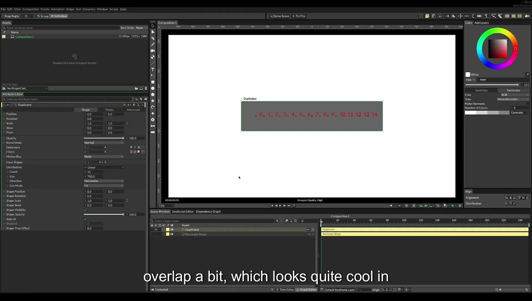Select the Pencil drawing tool
Viewport: 532px width, 301px height.
pos(153,44)
